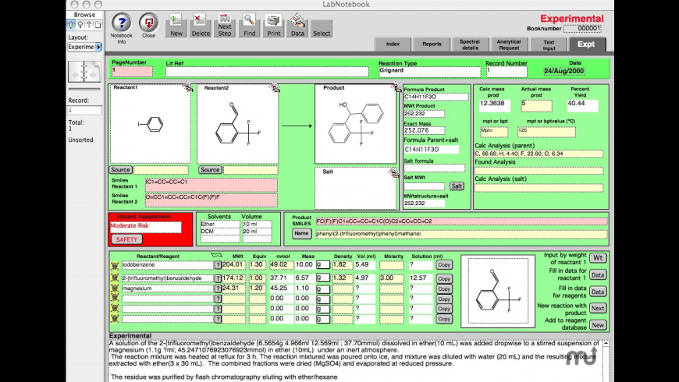Switch to the Spectral details tab

(470, 44)
